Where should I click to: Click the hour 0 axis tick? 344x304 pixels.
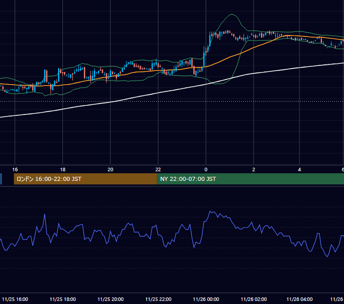[206, 170]
